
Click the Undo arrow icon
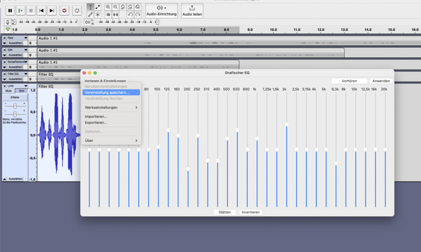[x=130, y=14]
